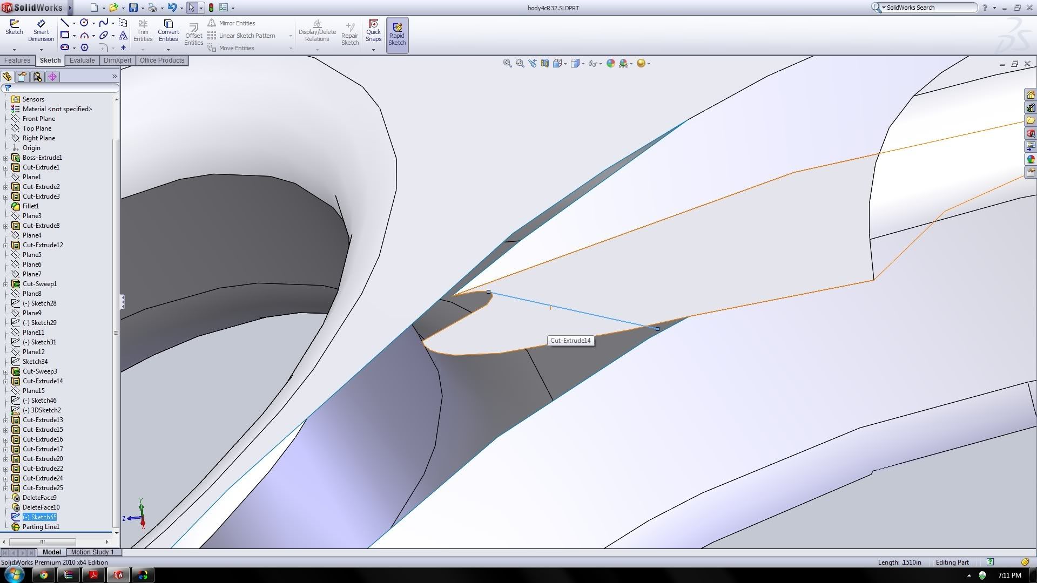Viewport: 1037px width, 583px height.
Task: Open the Line tool dropdown arrow
Action: point(74,23)
